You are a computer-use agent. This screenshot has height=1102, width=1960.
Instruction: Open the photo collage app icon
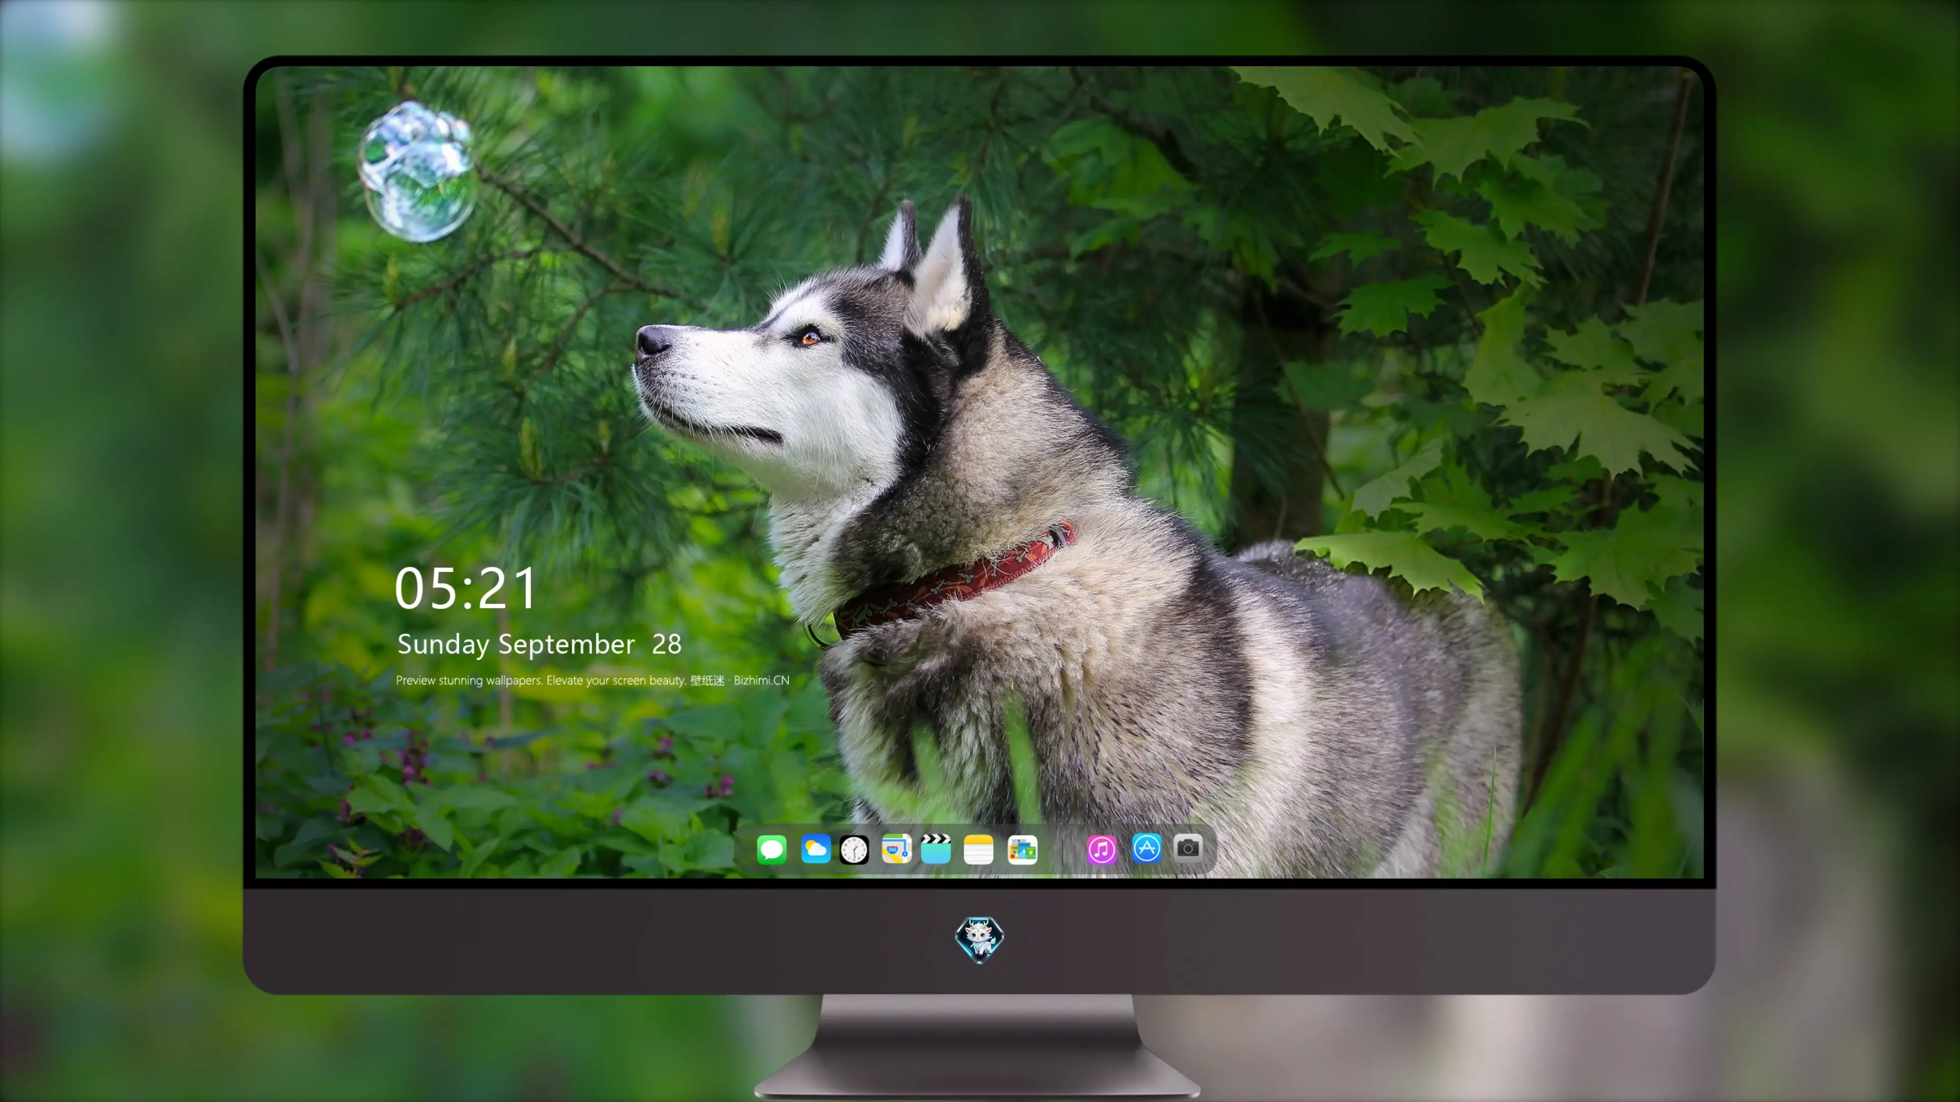[x=1022, y=849]
